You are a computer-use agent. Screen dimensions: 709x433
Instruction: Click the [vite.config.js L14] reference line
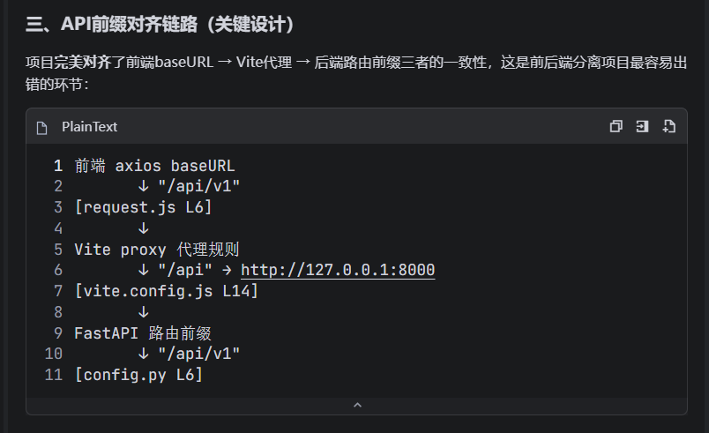(167, 291)
